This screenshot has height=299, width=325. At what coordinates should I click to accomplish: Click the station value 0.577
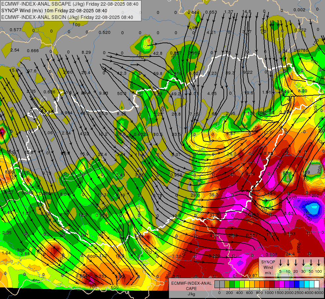pos(16,30)
